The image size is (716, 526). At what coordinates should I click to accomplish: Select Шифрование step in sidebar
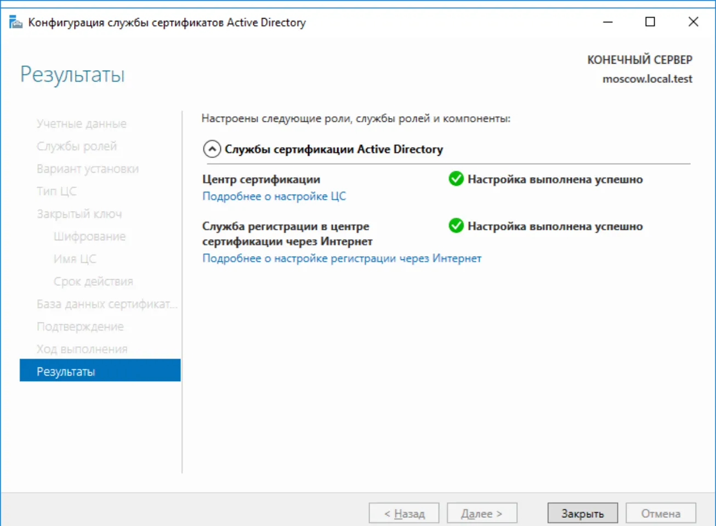click(x=90, y=236)
